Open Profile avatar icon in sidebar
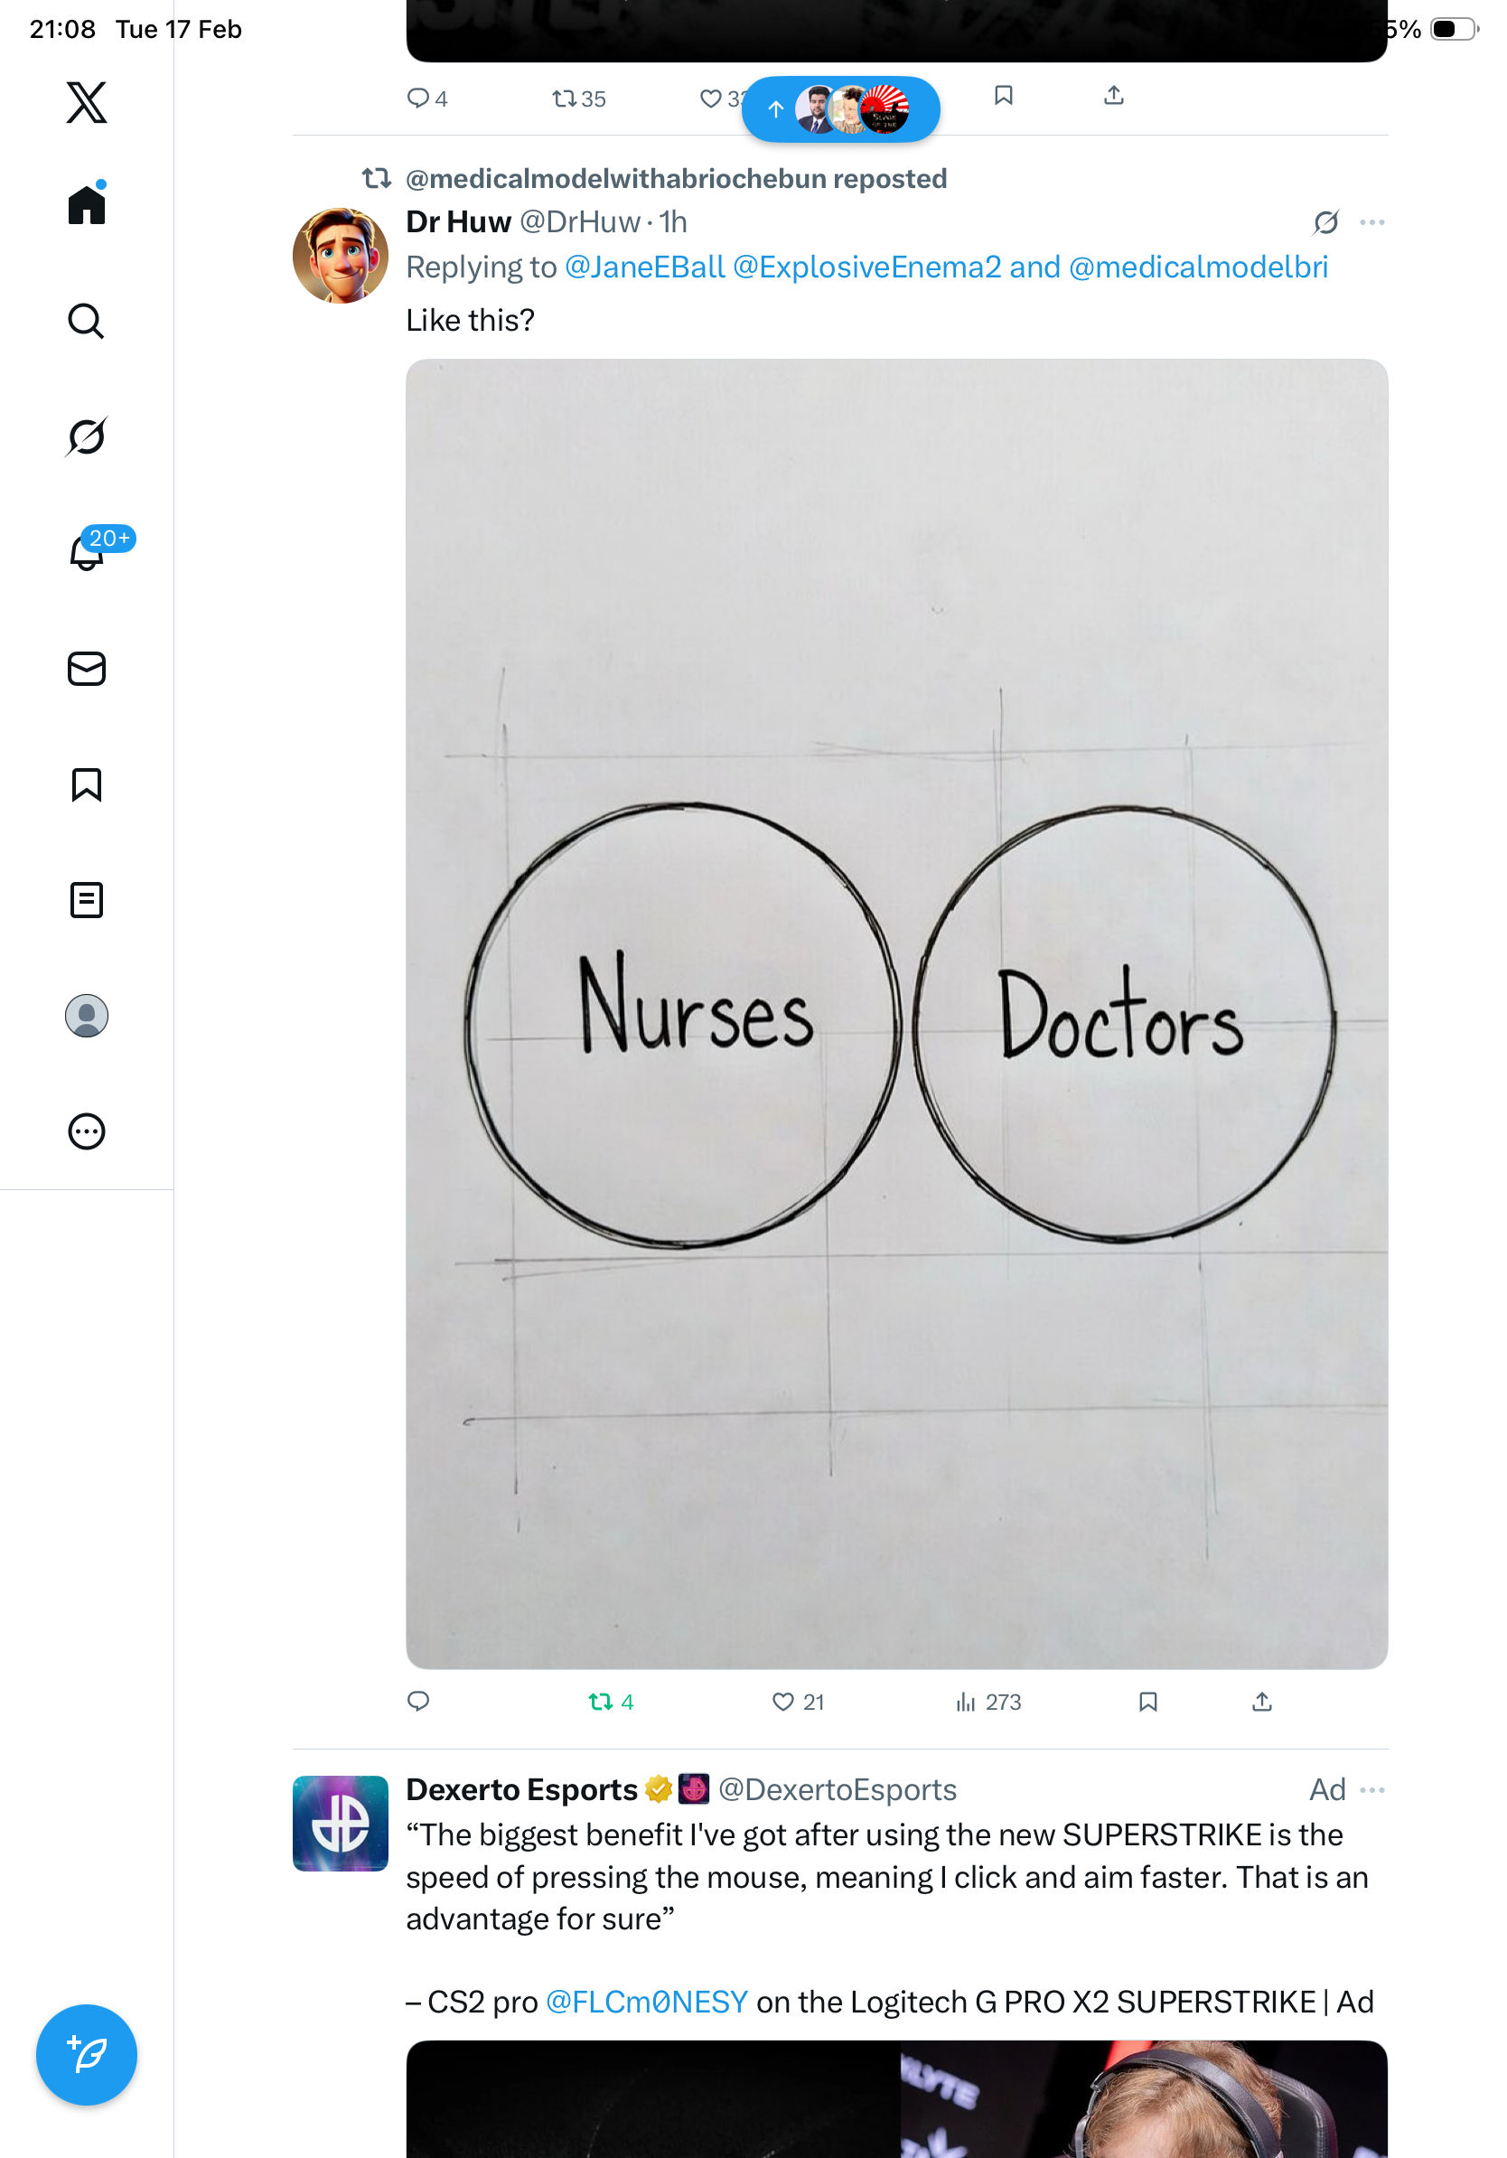Image resolution: width=1507 pixels, height=2158 pixels. coord(87,1015)
